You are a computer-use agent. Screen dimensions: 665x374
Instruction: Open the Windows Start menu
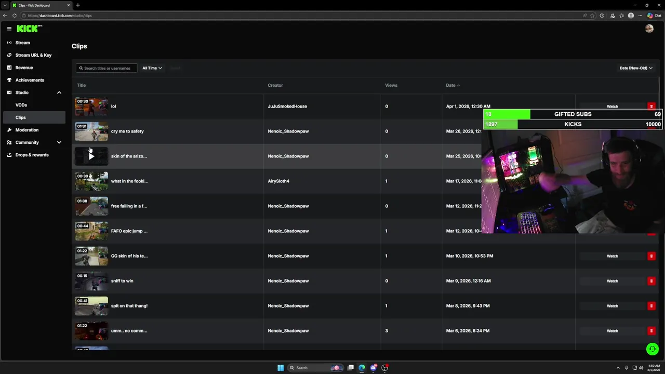tap(281, 368)
